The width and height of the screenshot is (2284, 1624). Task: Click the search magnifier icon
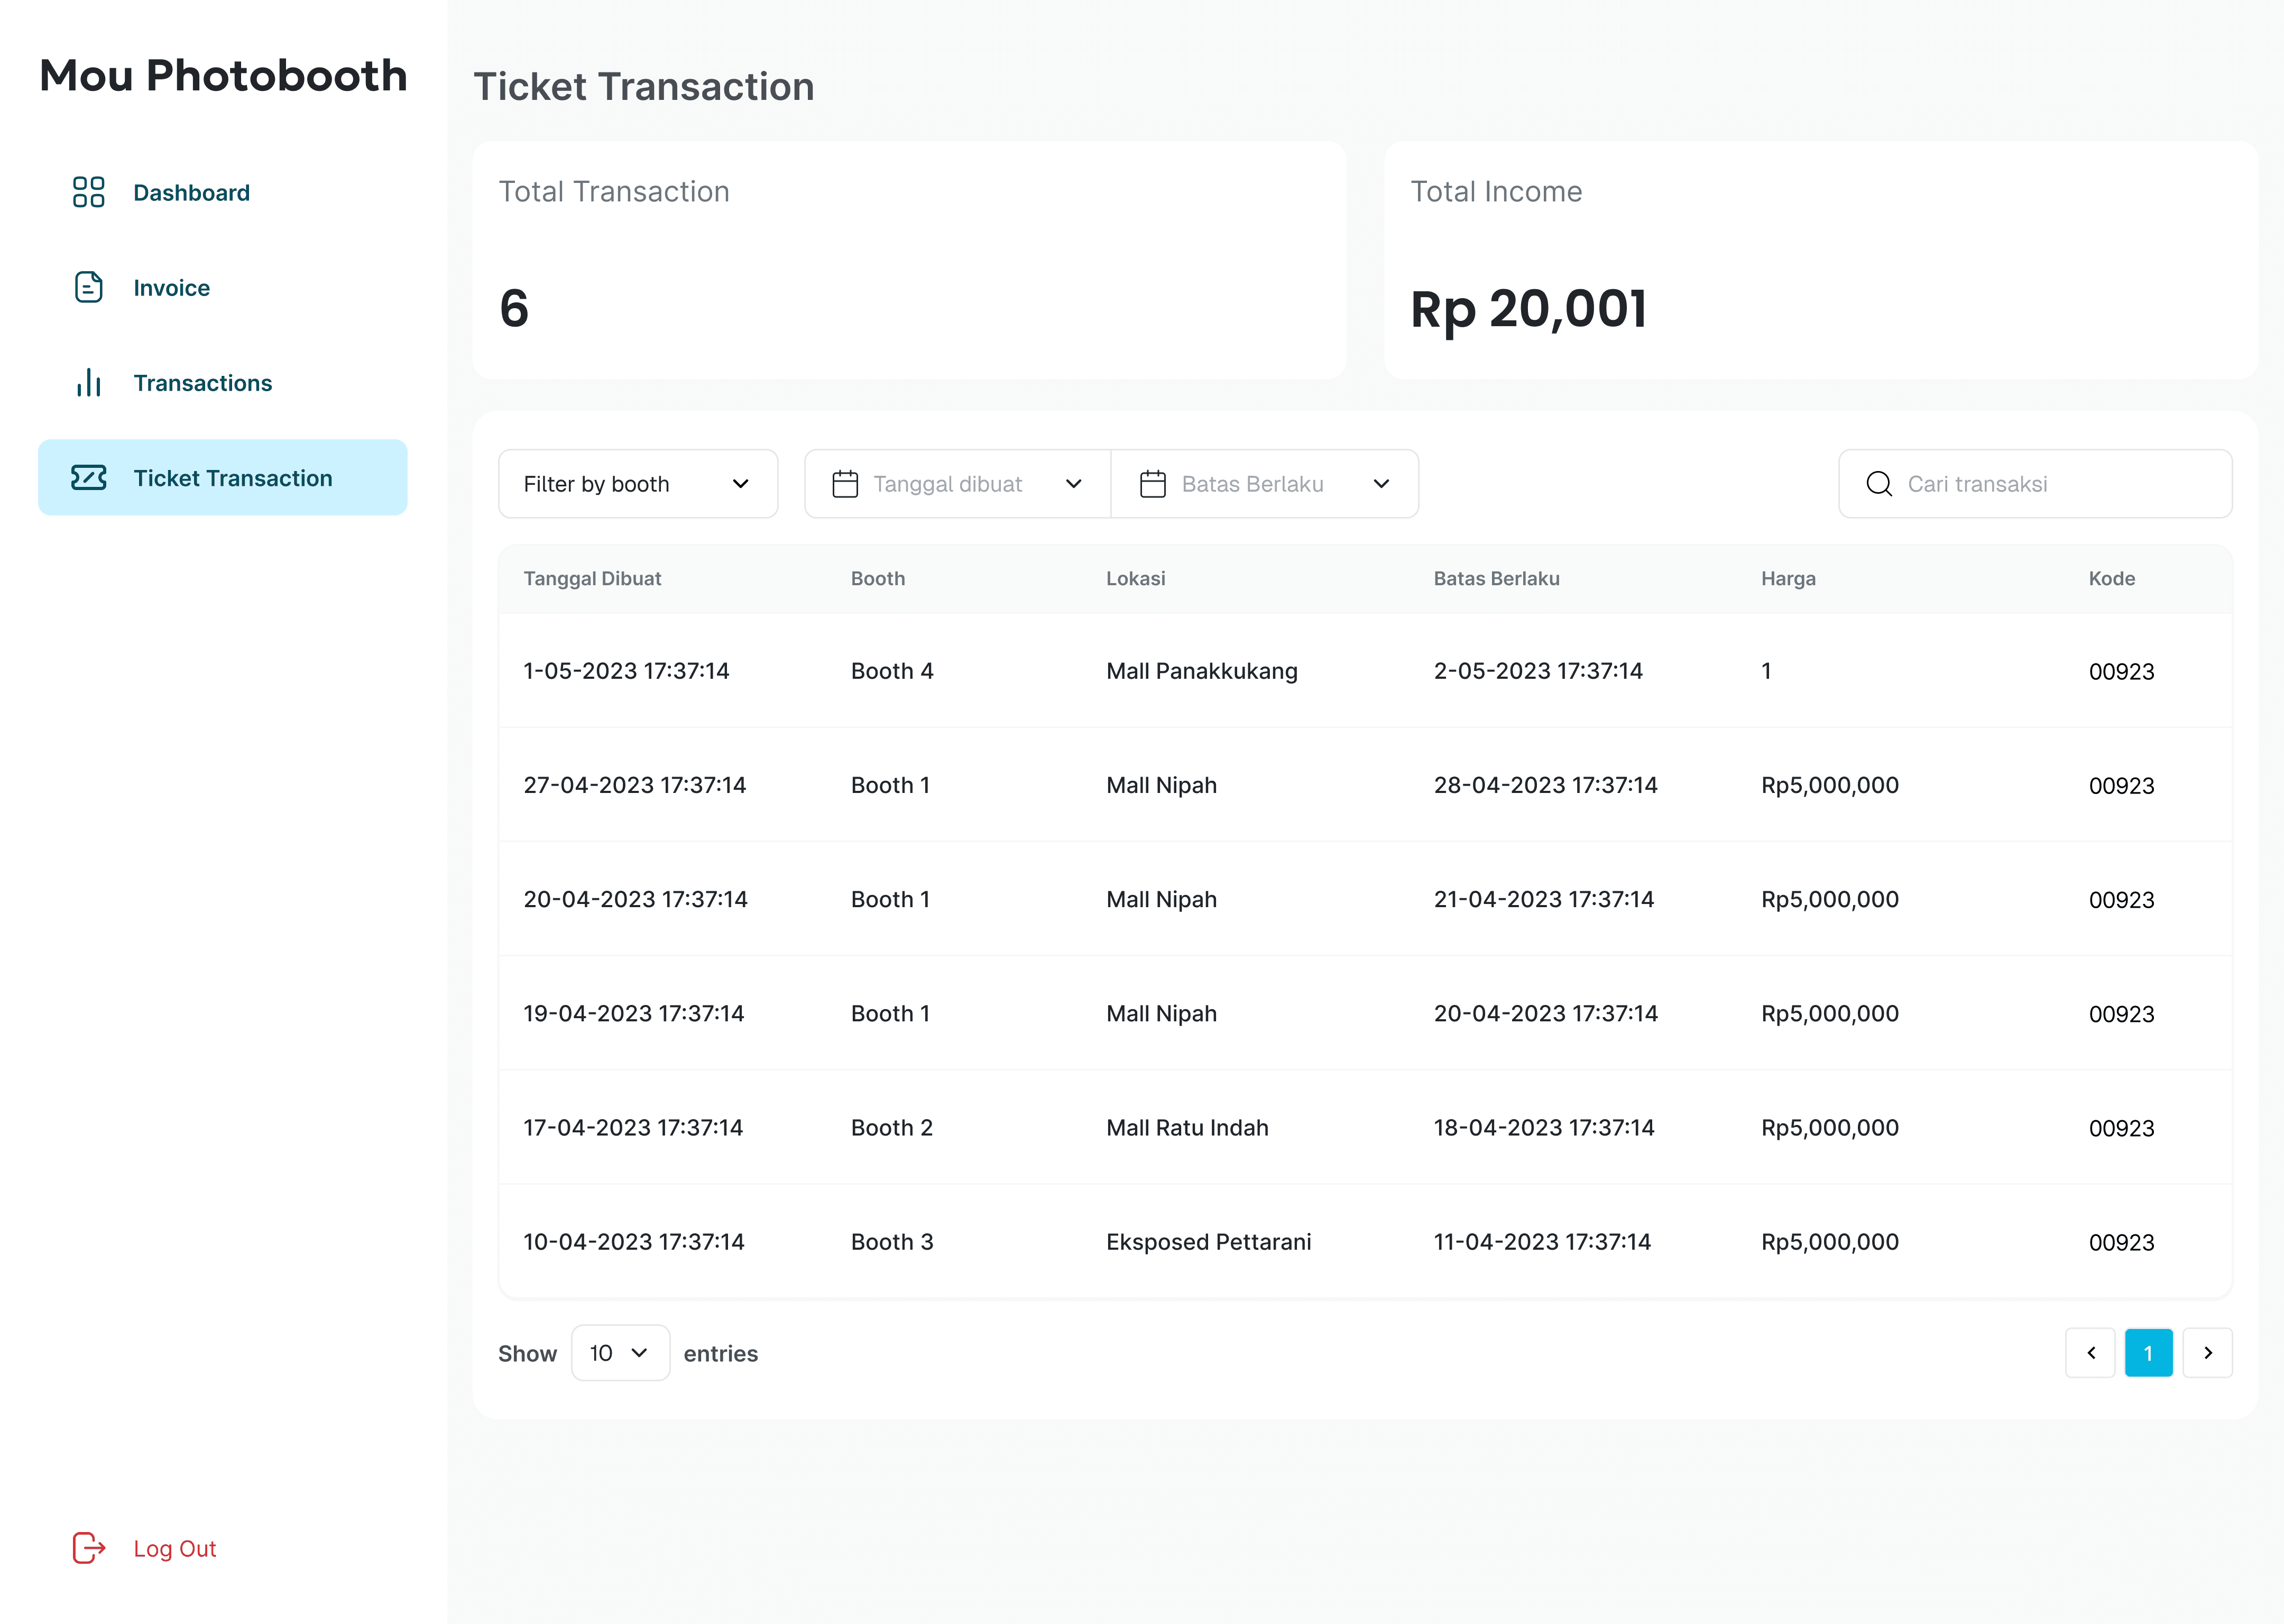(1879, 484)
